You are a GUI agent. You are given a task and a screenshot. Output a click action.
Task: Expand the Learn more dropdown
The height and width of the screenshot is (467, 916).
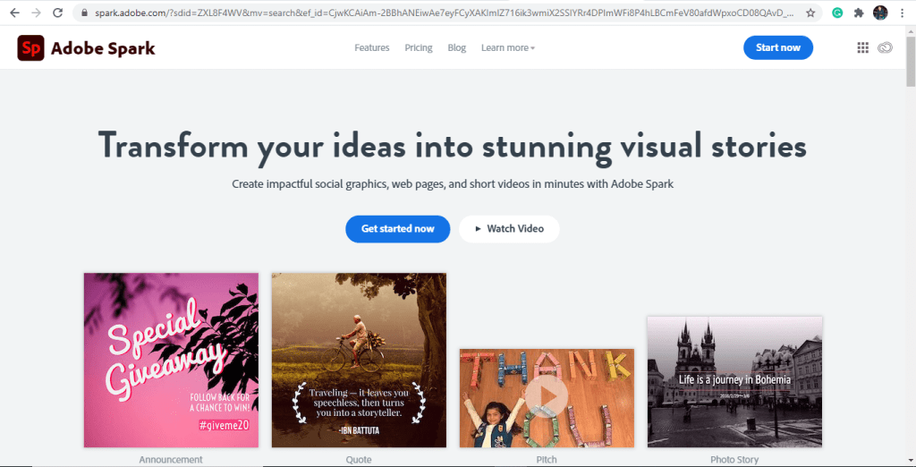pos(507,48)
